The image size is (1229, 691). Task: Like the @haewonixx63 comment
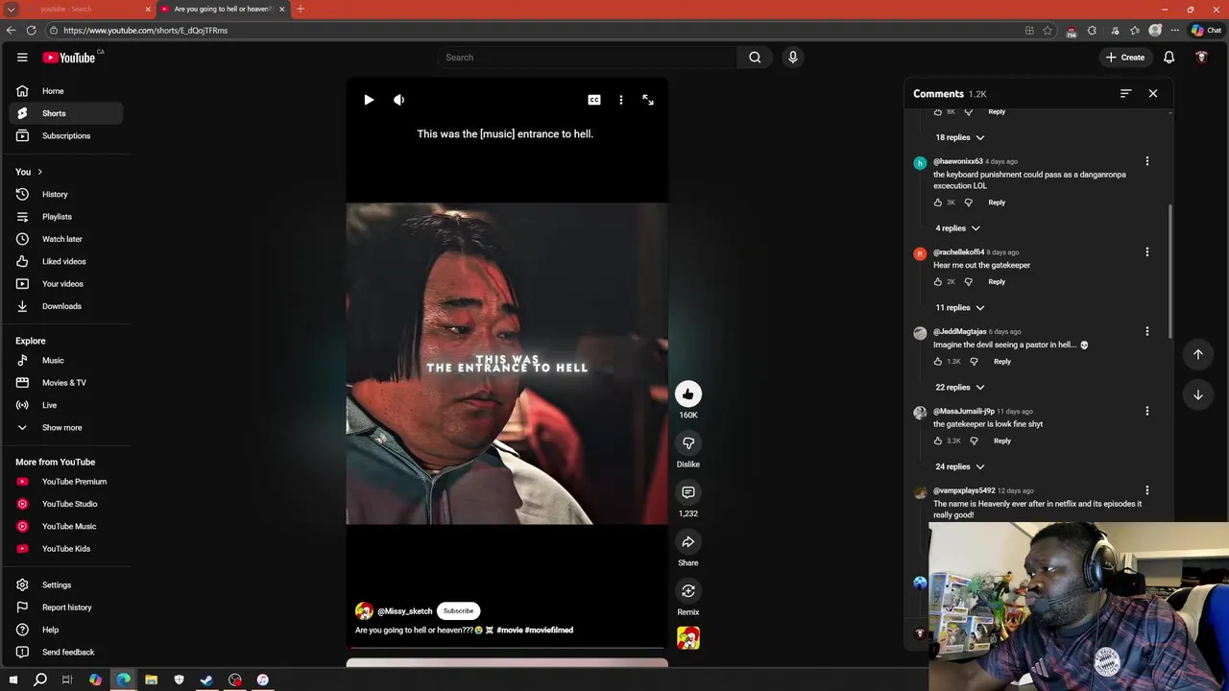(x=938, y=203)
